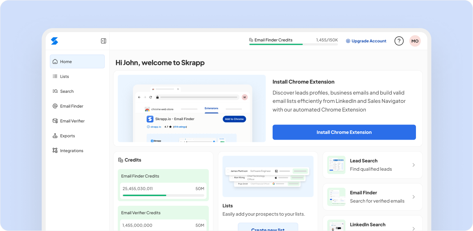Viewport: 473px width, 231px height.
Task: Expand the Email Finder card chevron
Action: click(413, 197)
